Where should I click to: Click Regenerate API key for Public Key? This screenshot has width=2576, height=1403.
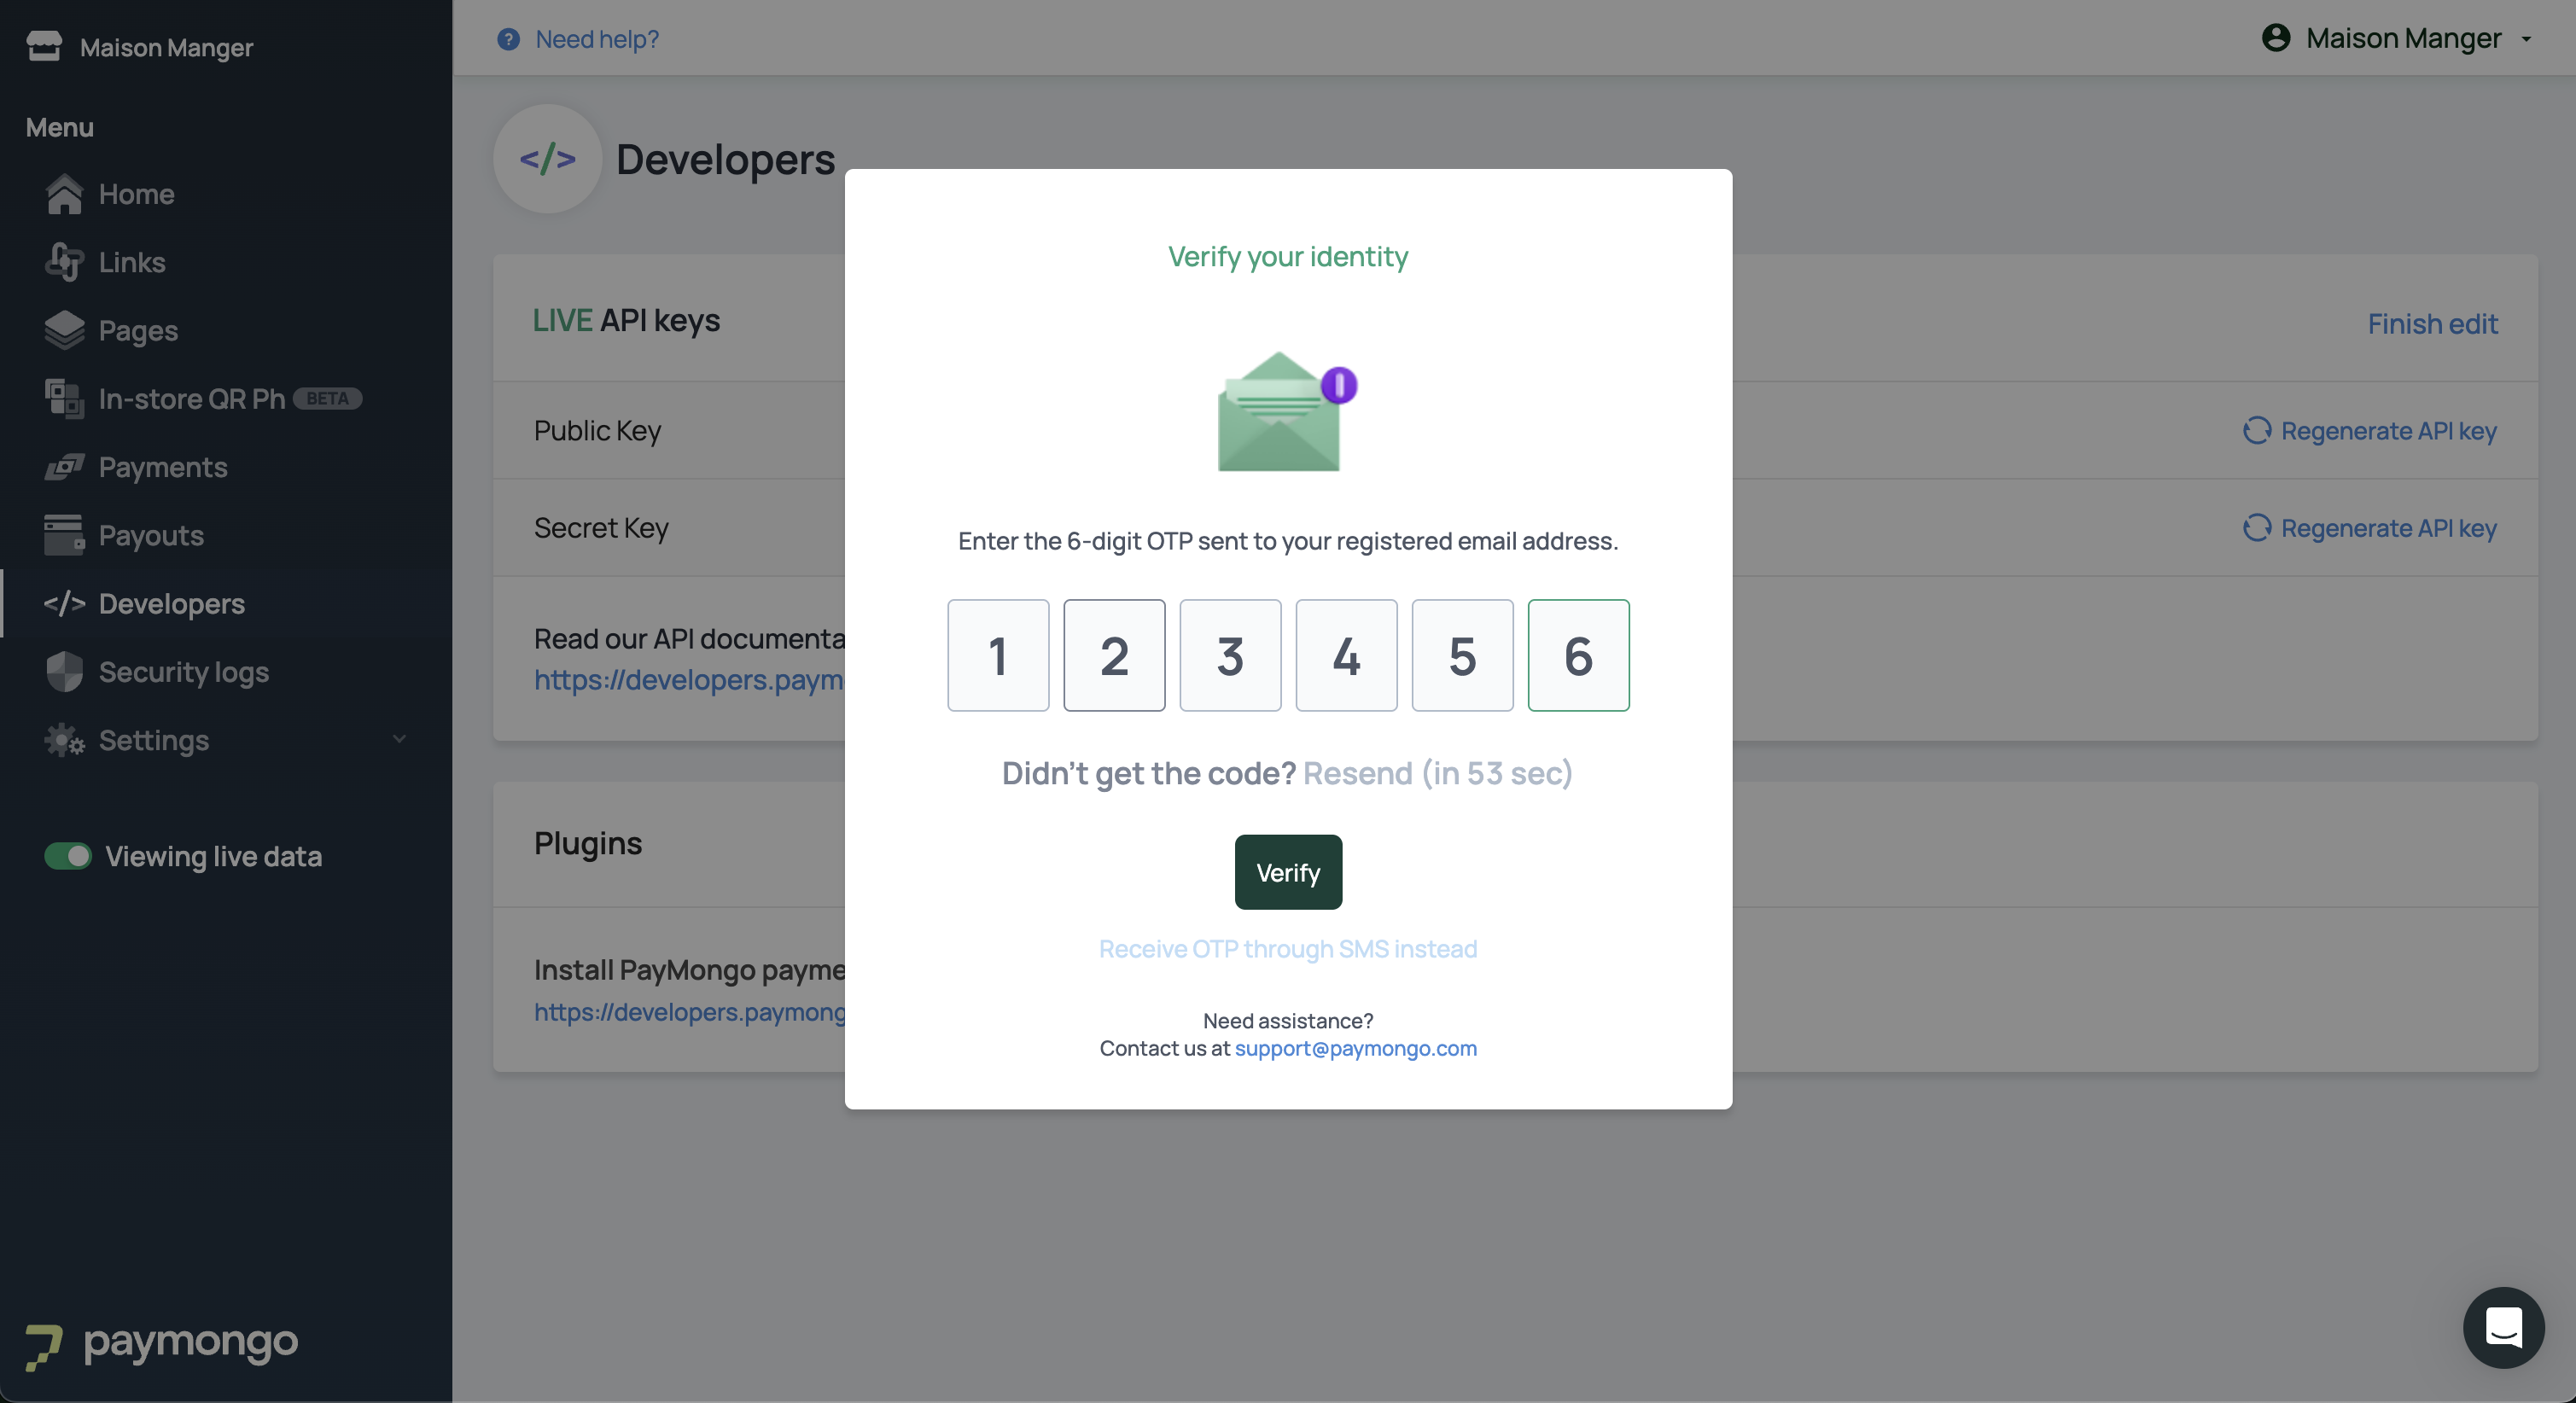[2388, 430]
